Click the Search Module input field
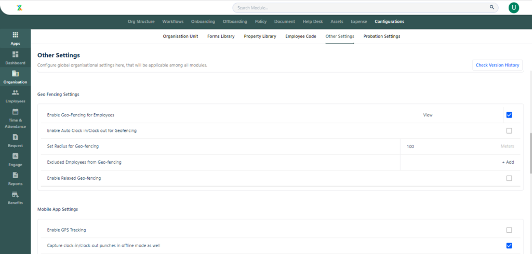 pyautogui.click(x=365, y=7)
